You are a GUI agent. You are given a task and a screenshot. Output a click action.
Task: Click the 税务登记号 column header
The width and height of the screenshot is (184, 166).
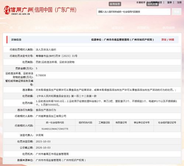point(121,123)
